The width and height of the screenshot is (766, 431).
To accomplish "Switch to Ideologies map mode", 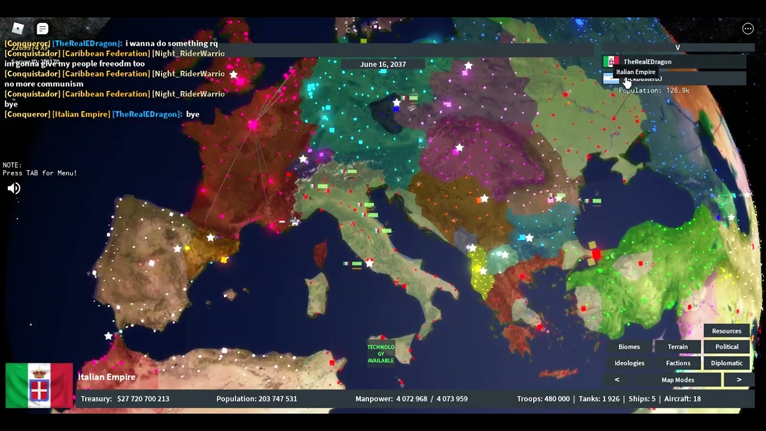I will 630,363.
